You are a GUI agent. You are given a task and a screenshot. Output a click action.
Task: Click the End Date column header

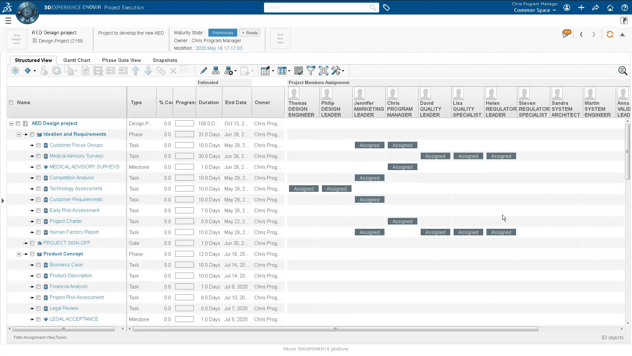click(x=236, y=103)
